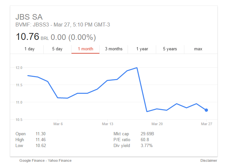The image size is (227, 166).
Task: Open the Google Finance link
Action: pyautogui.click(x=32, y=160)
